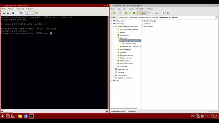This screenshot has width=219, height=123.
Task: Open Файл menu in file manager
Action: click(113, 9)
